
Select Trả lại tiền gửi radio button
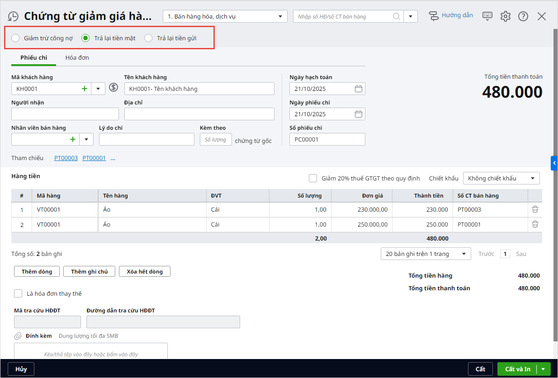click(x=148, y=38)
